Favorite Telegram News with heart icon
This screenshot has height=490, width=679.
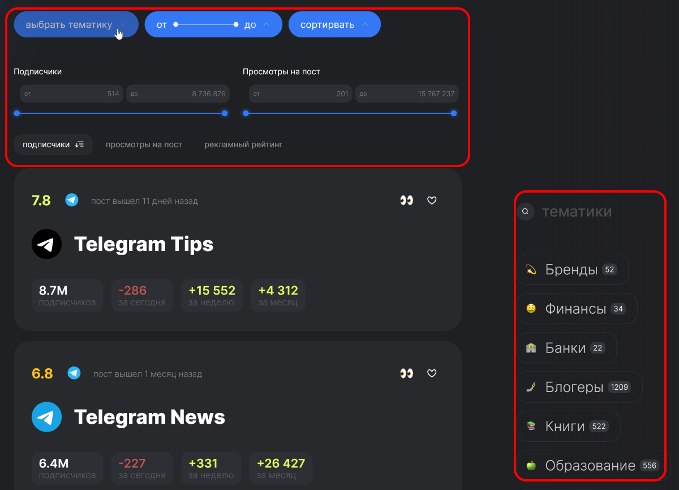432,373
